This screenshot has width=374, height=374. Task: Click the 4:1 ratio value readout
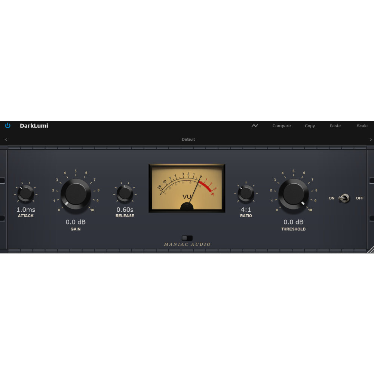[x=246, y=210]
